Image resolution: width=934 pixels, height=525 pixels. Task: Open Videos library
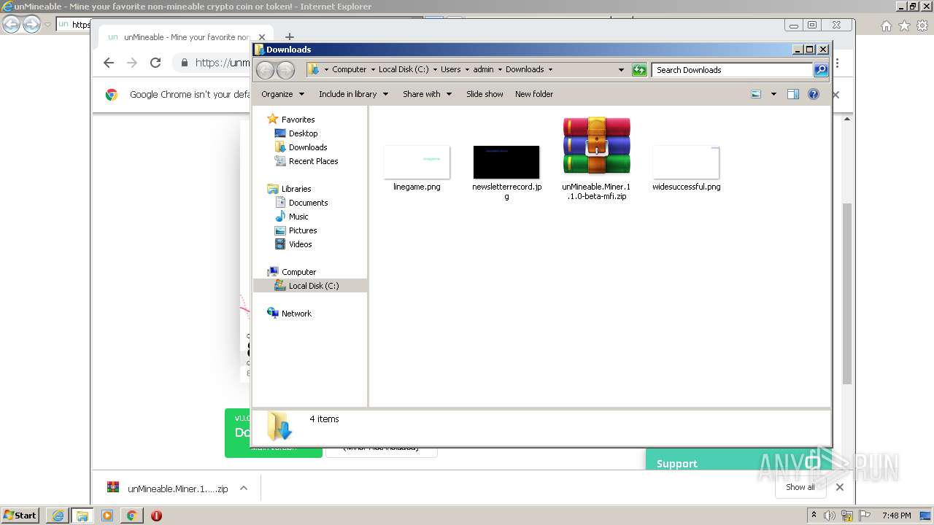click(300, 244)
